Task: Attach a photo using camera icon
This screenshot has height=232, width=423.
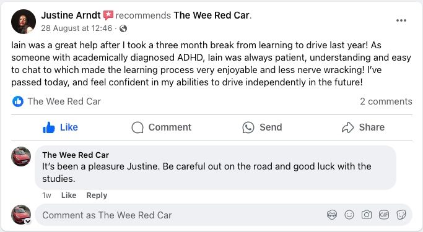Action: click(367, 215)
